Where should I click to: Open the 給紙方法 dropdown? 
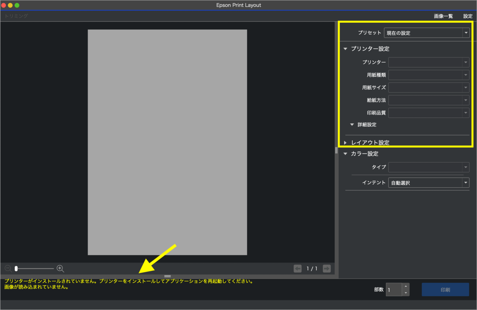click(x=429, y=101)
